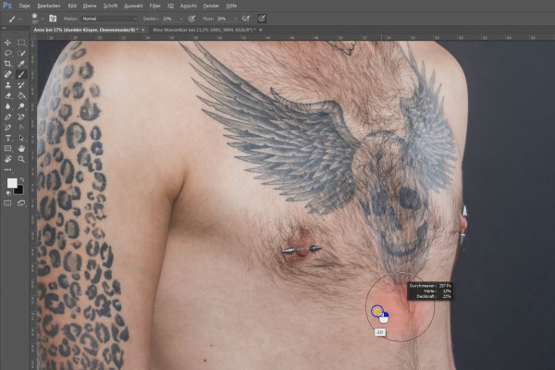The width and height of the screenshot is (555, 370).
Task: Toggle pressure controls size button
Action: coord(262,18)
